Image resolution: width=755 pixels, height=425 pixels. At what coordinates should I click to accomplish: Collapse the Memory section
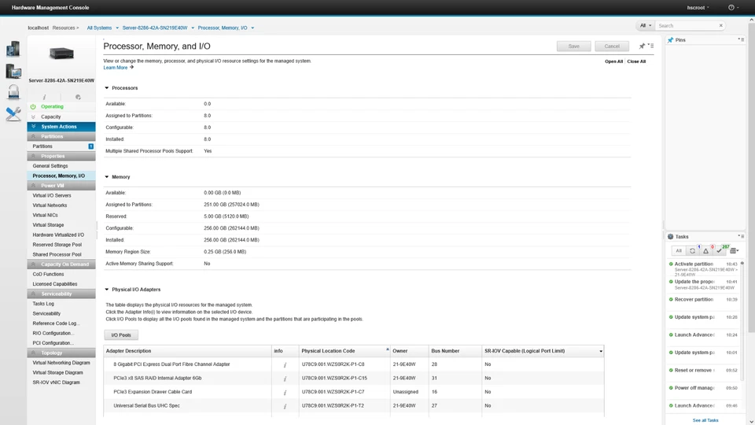(107, 177)
